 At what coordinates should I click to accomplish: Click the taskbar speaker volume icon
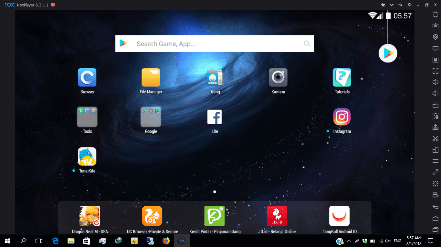tap(388, 241)
